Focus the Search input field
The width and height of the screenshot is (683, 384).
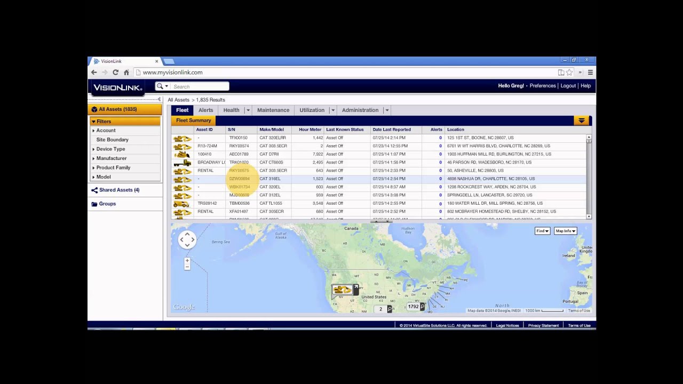pos(200,86)
